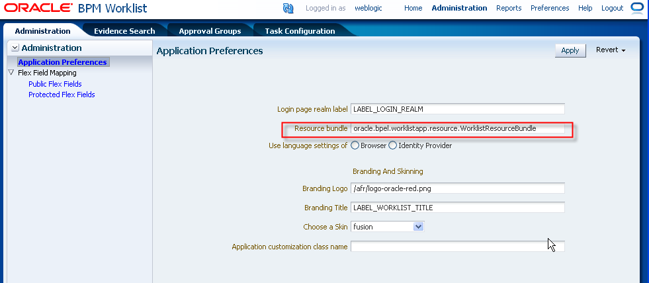This screenshot has width=649, height=283.
Task: Select the Browser language option
Action: pyautogui.click(x=355, y=145)
